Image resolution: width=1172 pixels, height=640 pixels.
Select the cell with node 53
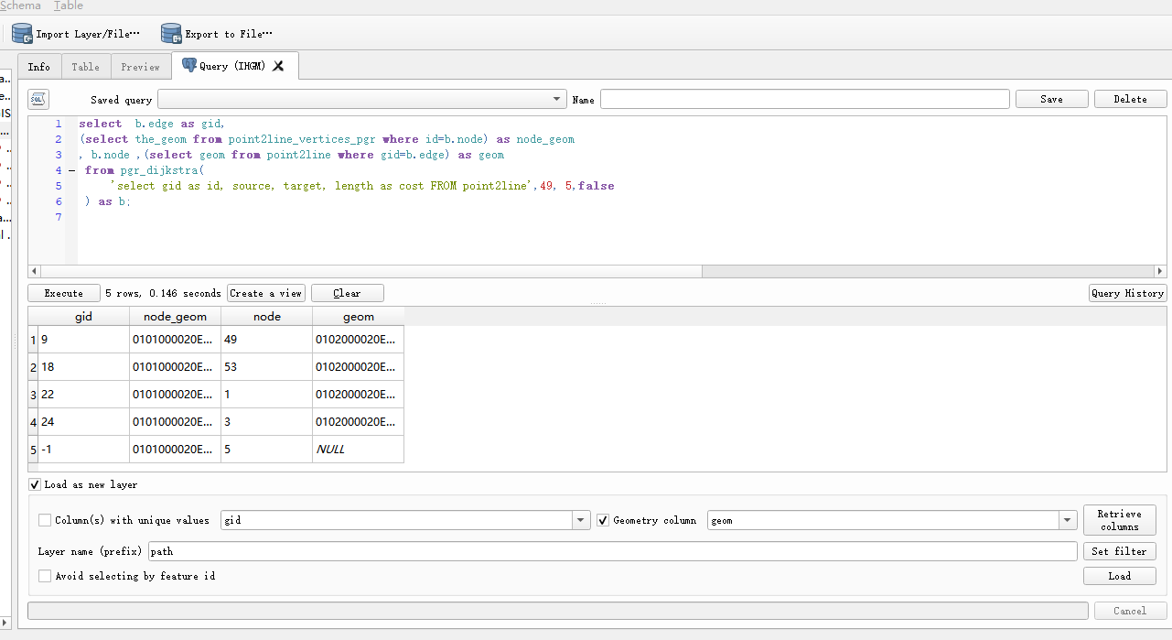(266, 367)
